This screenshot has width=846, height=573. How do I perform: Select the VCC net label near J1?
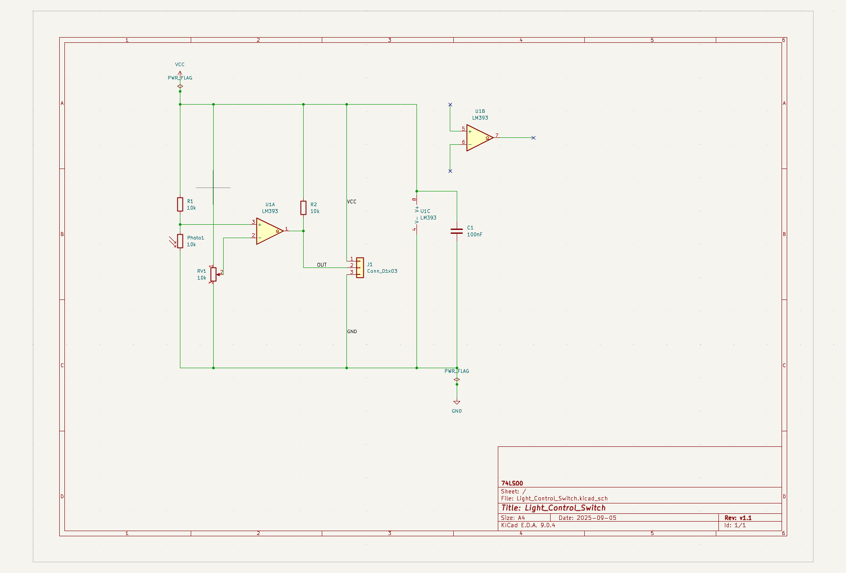[352, 202]
